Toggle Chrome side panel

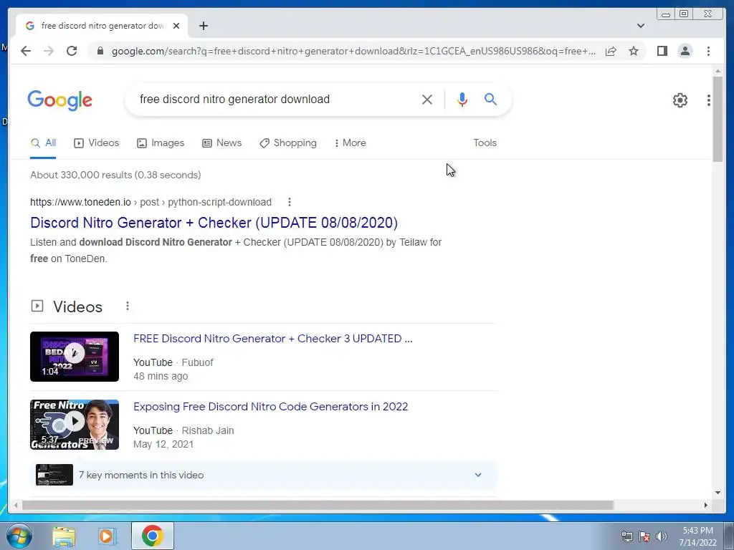point(662,51)
